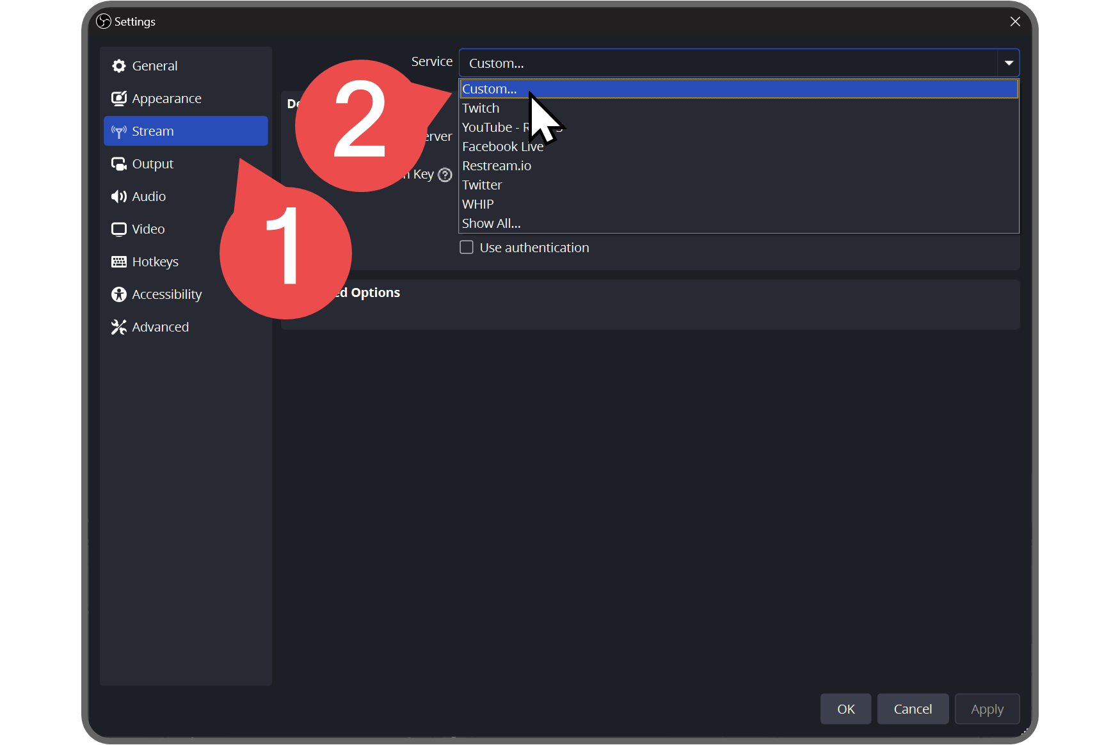The image size is (1120, 745).
Task: Open Video monitor icon
Action: (118, 229)
